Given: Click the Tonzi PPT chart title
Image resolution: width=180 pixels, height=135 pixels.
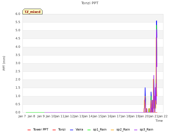Looking at the screenshot, I should pos(90,3).
